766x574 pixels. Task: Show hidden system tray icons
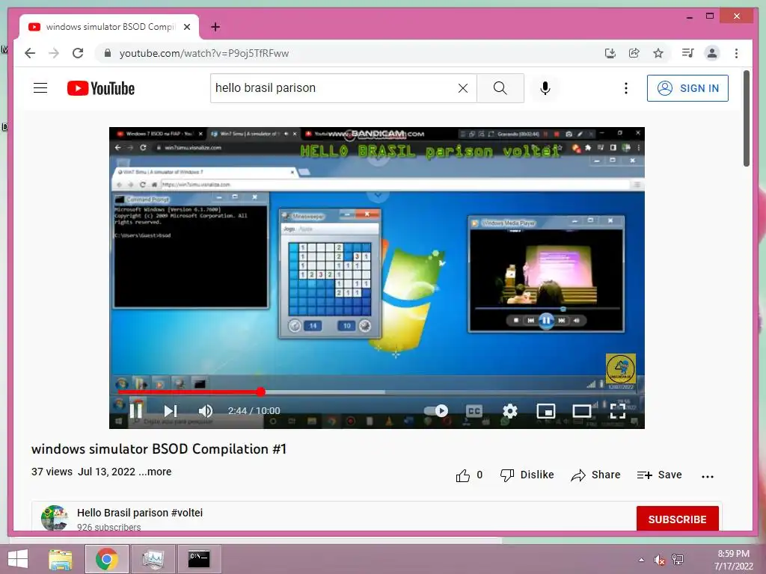click(641, 560)
